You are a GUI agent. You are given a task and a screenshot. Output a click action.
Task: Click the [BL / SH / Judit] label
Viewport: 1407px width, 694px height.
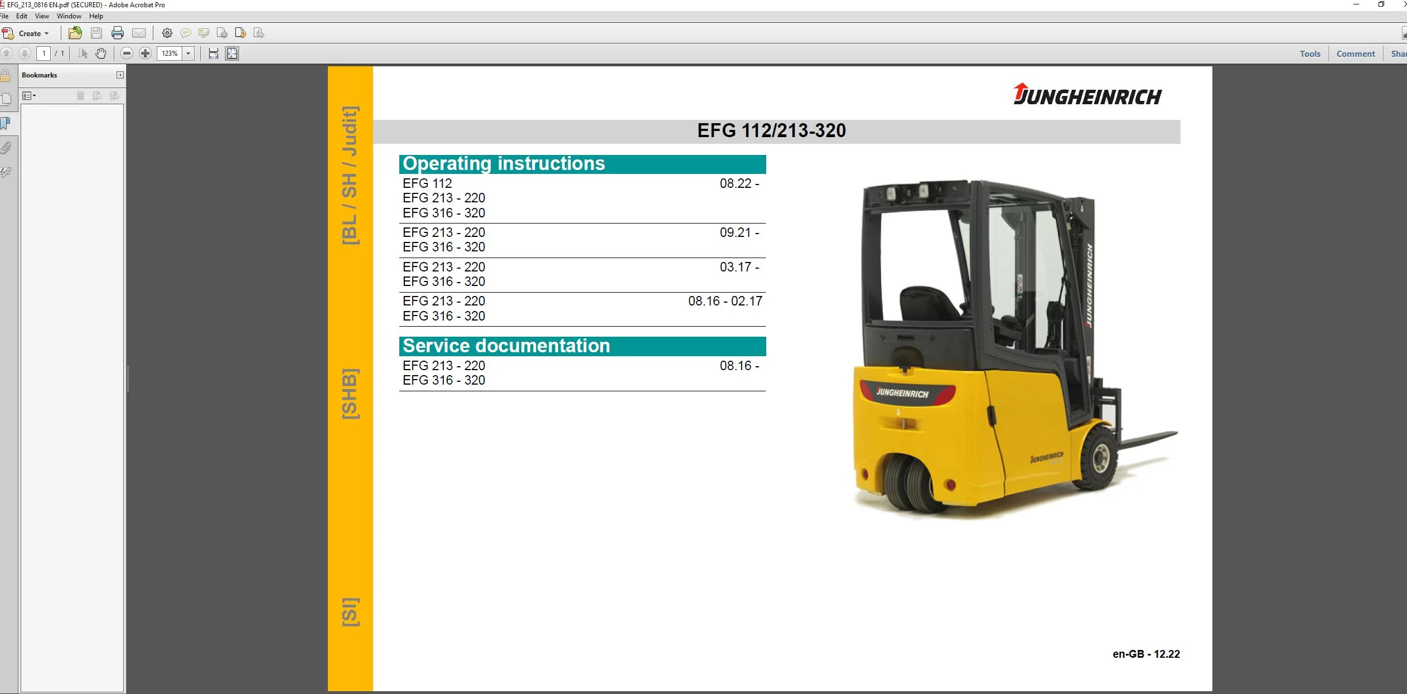(350, 176)
